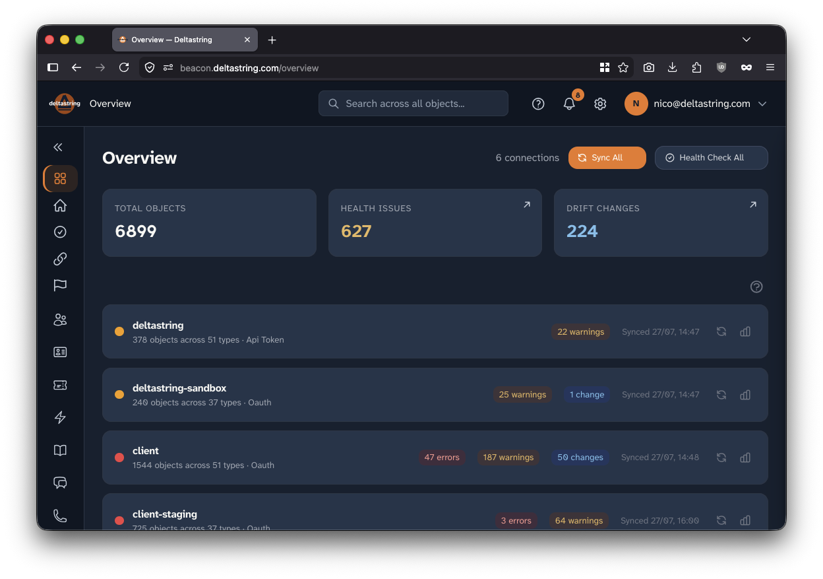The height and width of the screenshot is (579, 823).
Task: Click the 25 warnings badge
Action: click(523, 395)
